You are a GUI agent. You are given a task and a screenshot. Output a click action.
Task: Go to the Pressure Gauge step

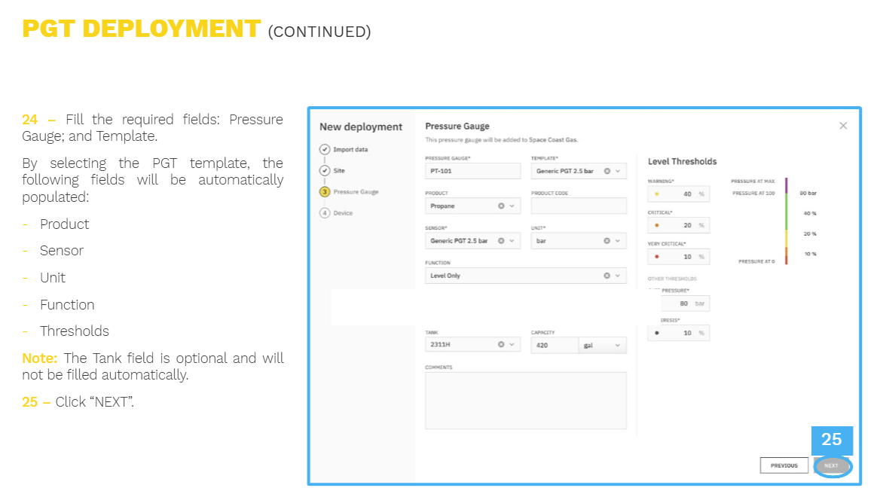tap(350, 192)
